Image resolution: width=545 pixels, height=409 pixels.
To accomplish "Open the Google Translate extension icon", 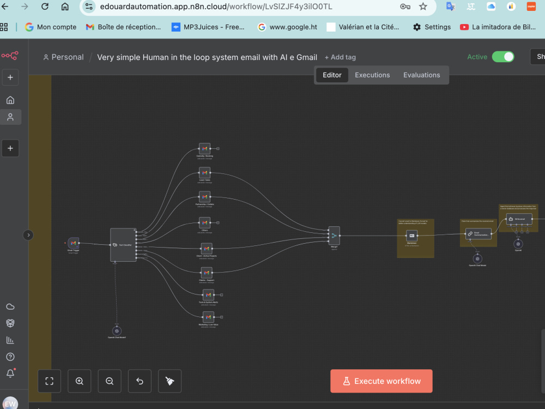I will [451, 6].
